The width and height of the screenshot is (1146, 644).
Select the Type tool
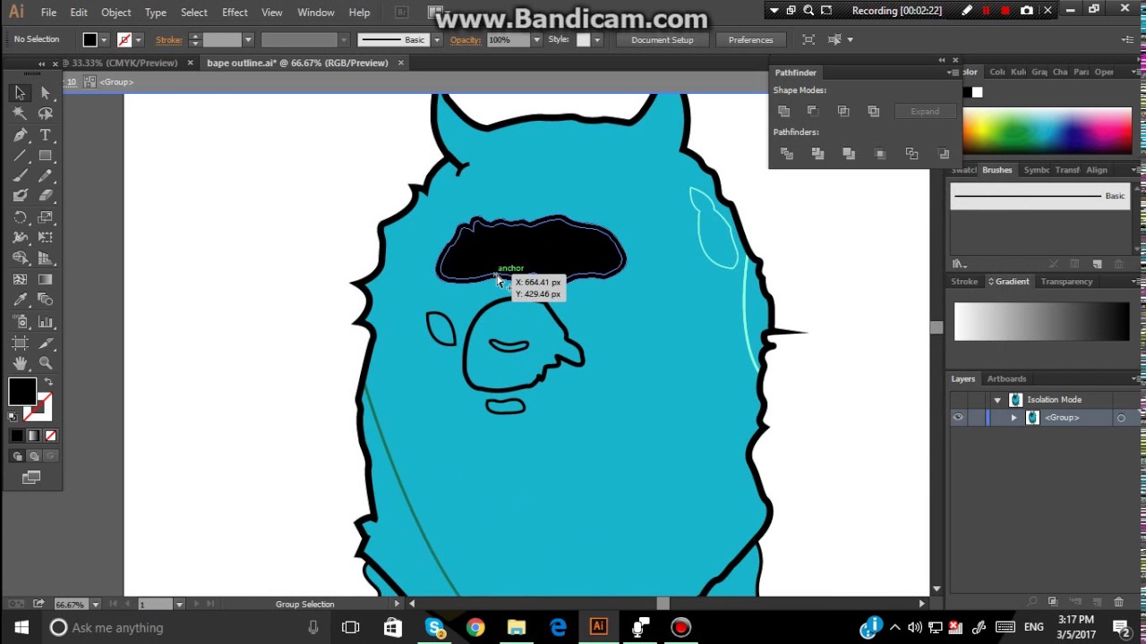46,135
